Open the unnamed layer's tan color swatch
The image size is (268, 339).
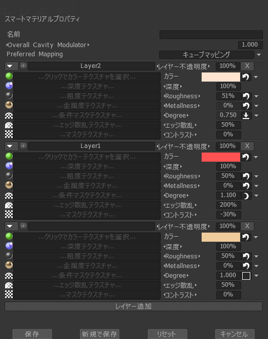pos(221,237)
